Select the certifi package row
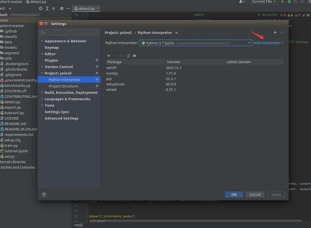 [195, 68]
